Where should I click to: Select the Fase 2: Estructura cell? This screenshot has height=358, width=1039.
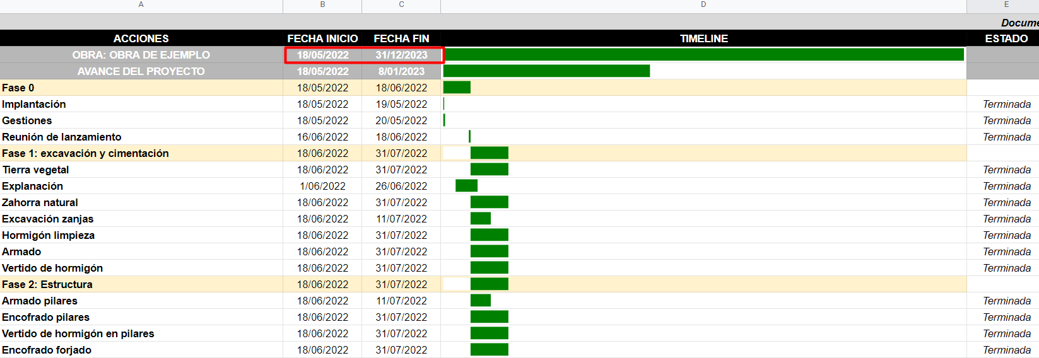(141, 284)
